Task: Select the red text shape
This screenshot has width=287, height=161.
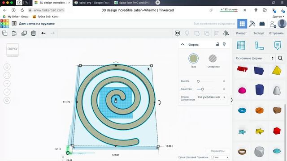Action: point(242,69)
